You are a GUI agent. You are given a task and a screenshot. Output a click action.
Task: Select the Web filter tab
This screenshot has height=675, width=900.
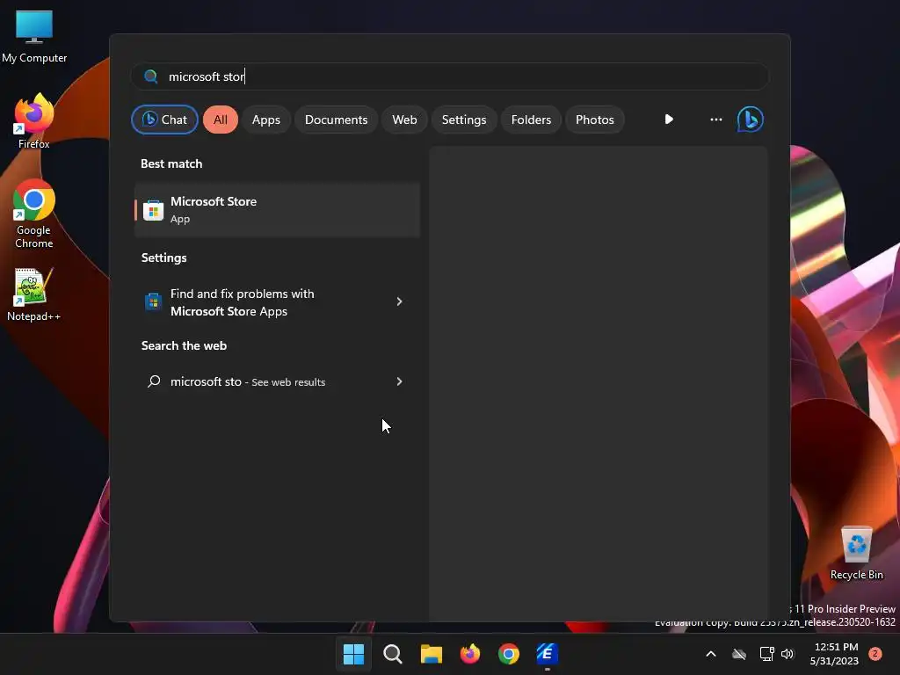(404, 120)
